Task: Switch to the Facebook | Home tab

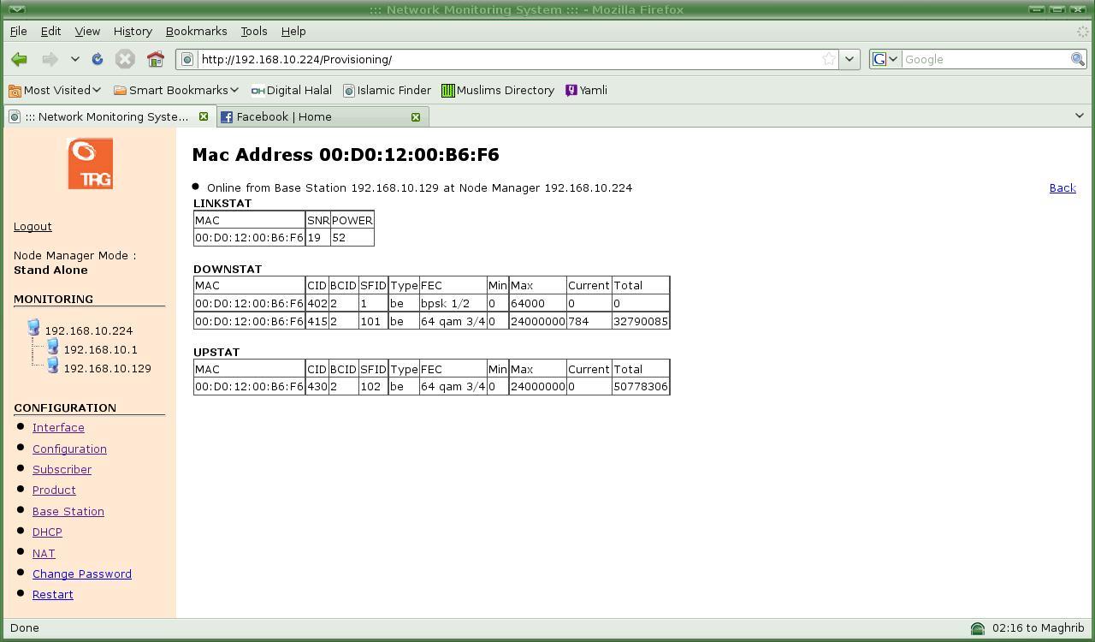Action: (322, 116)
